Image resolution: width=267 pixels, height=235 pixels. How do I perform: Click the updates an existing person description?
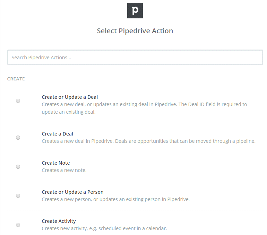click(x=115, y=199)
